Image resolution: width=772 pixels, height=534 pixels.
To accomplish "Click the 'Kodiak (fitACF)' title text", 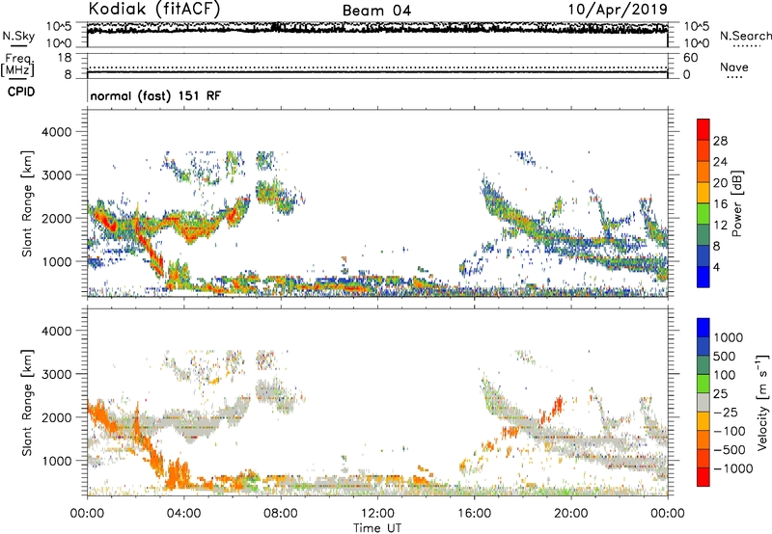I will tap(154, 9).
